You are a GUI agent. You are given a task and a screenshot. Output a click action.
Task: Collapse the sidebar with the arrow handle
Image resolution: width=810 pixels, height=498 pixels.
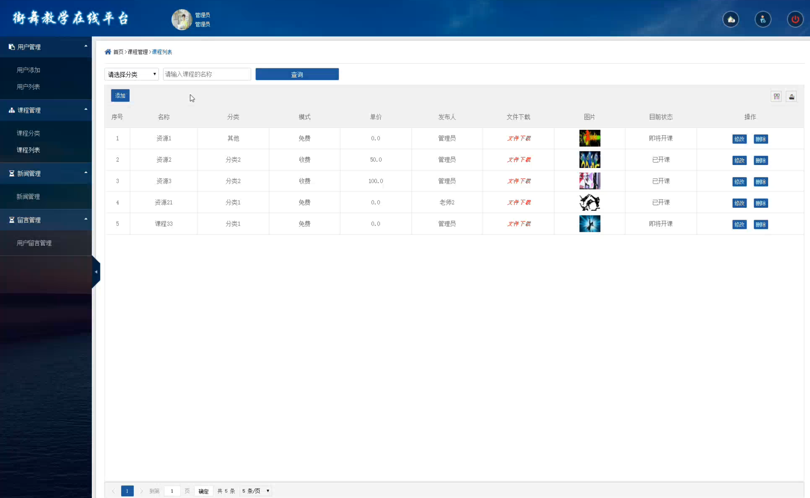pos(96,272)
